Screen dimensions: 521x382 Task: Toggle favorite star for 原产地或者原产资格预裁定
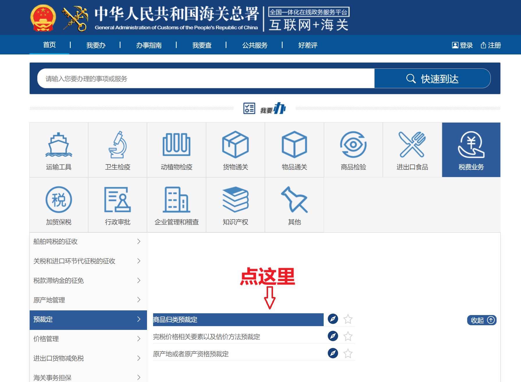[x=348, y=354]
